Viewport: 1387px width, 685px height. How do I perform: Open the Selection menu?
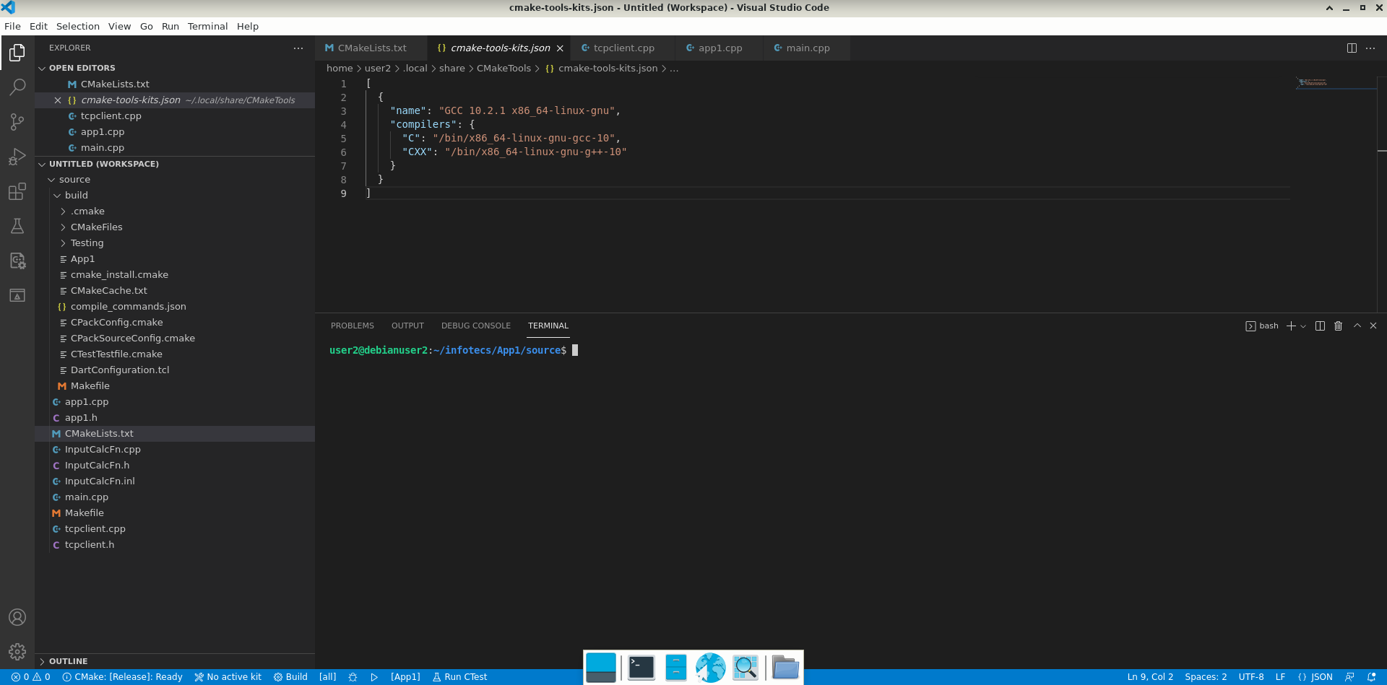78,26
